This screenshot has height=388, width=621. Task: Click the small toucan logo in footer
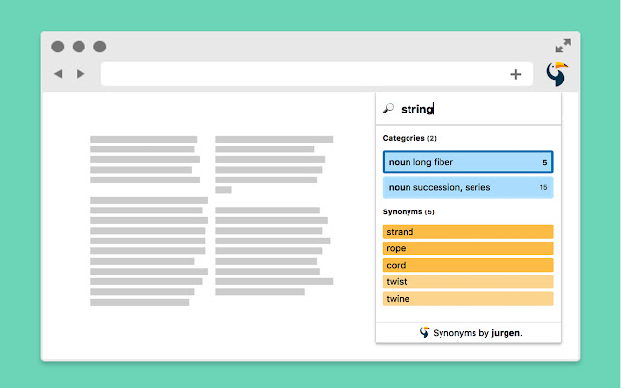tap(424, 333)
